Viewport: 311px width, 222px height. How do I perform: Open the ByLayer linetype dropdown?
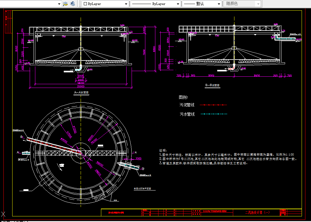(178, 4)
